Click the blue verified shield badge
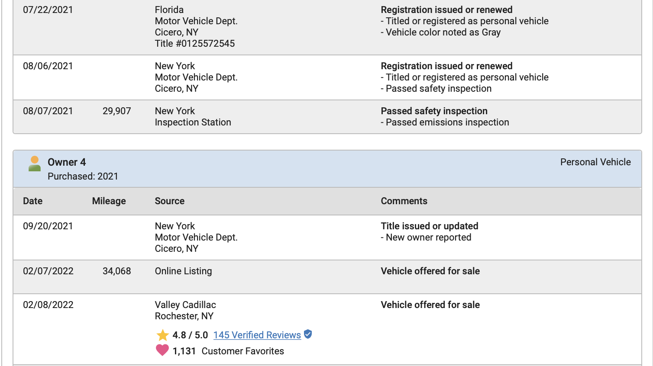The image size is (653, 366). tap(308, 334)
